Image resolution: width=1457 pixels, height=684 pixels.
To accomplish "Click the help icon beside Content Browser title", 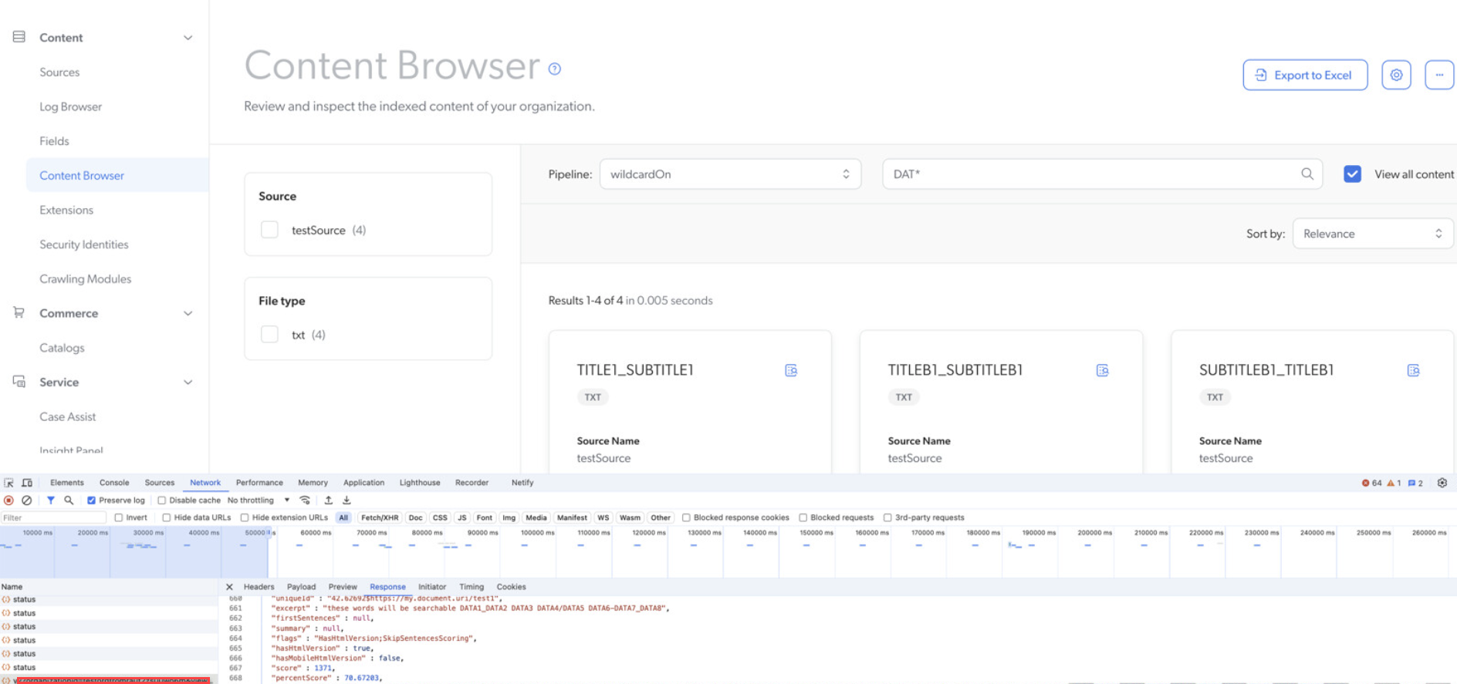I will (x=554, y=69).
